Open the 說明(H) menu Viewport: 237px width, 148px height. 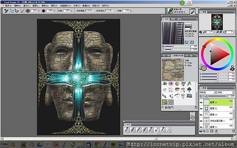105,6
